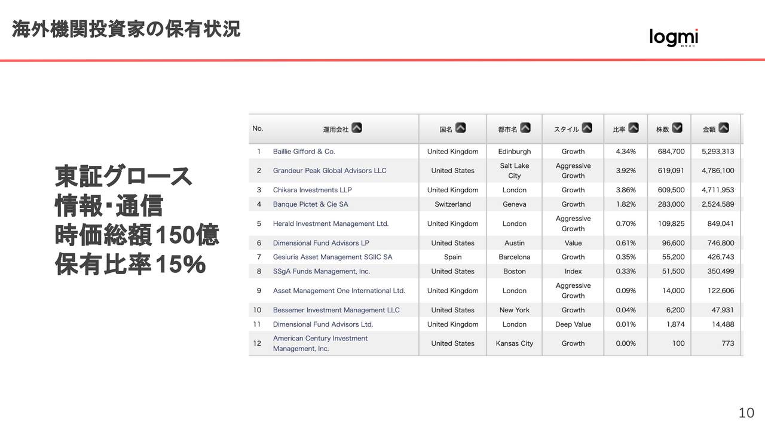Open SSgA Funds Management, Inc. link
This screenshot has height=430, width=765.
322,272
